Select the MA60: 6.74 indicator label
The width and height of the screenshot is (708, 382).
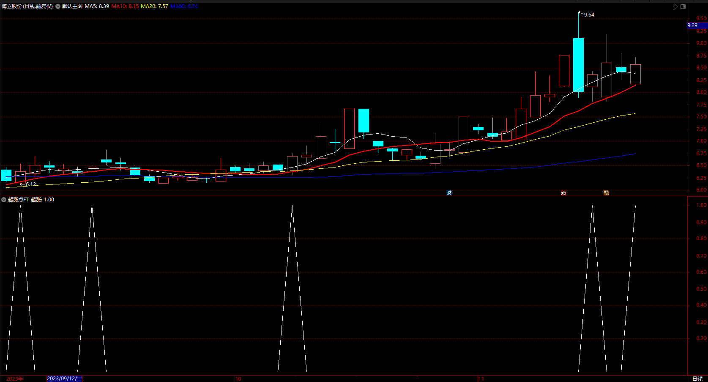(x=184, y=6)
